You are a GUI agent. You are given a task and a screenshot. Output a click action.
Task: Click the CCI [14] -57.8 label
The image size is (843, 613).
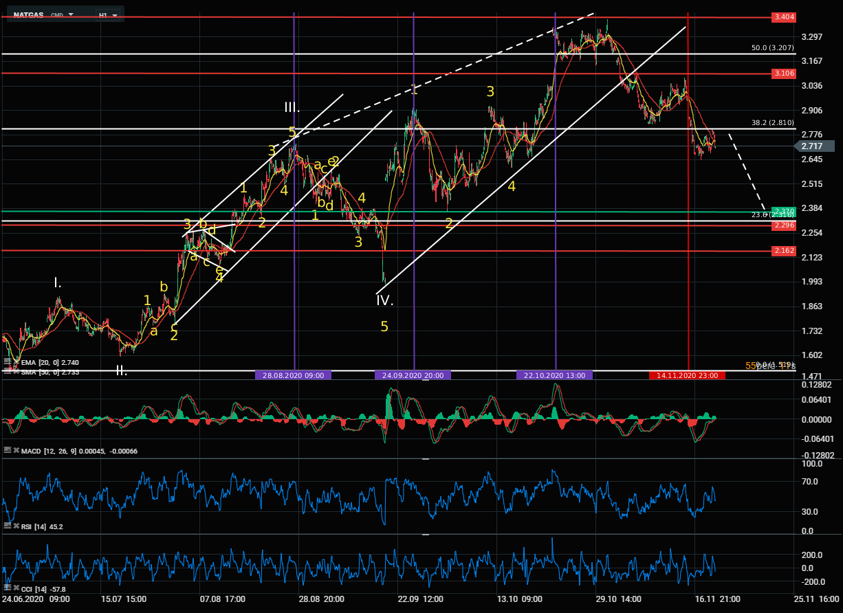point(44,590)
